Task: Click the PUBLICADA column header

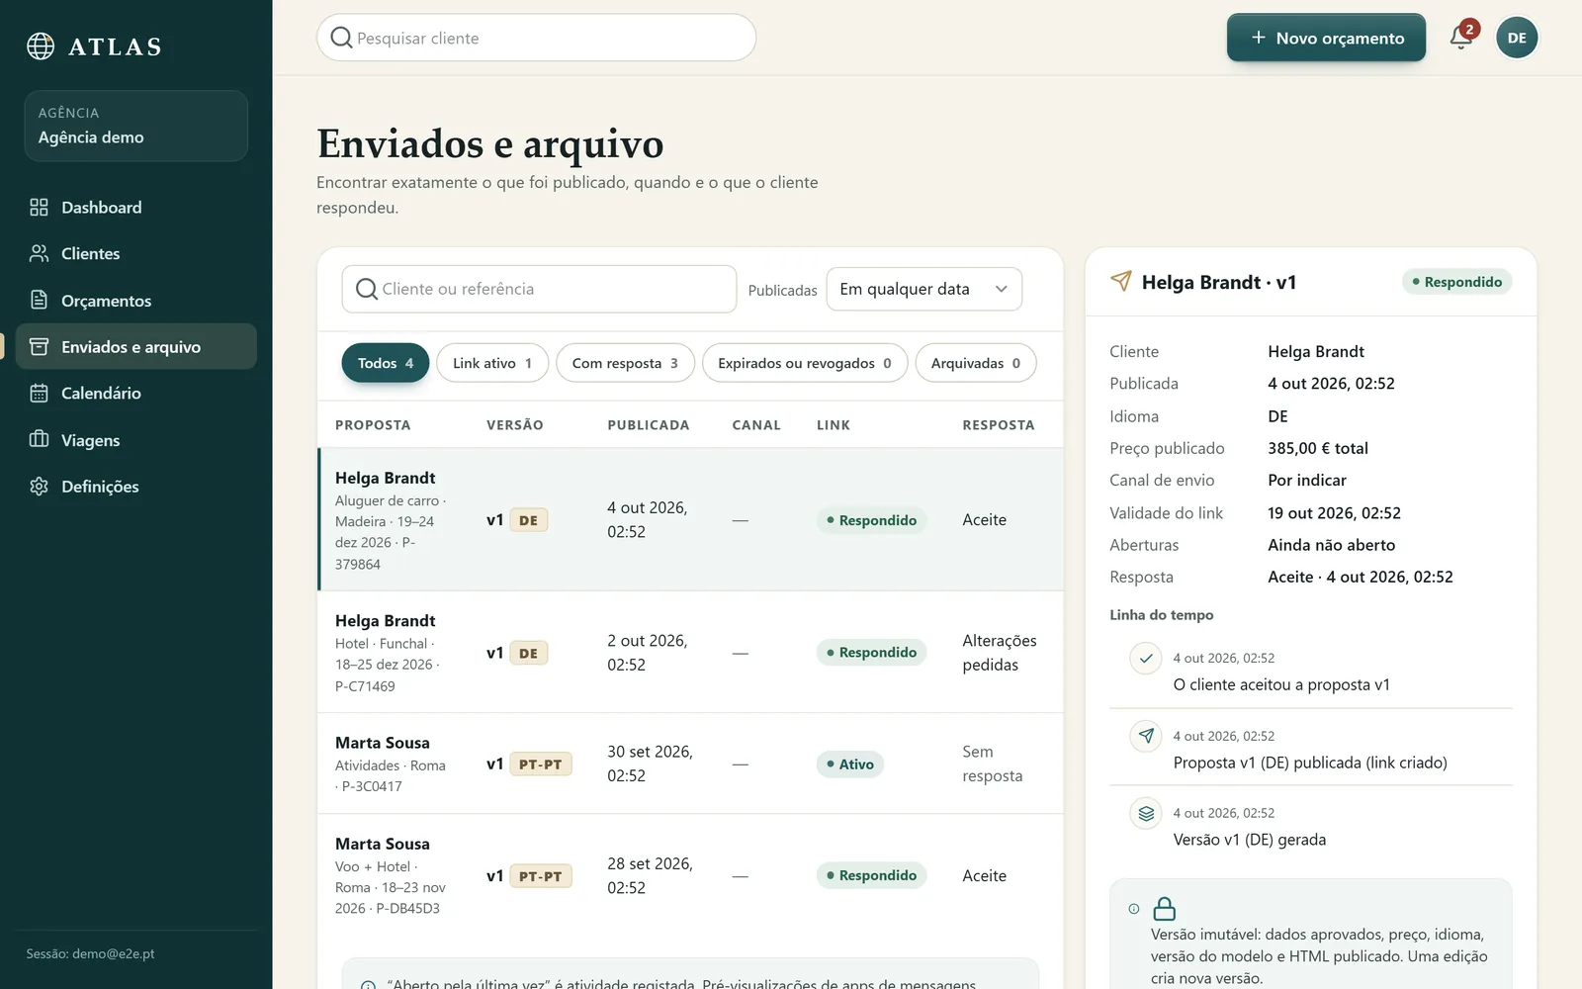Action: coord(648,424)
